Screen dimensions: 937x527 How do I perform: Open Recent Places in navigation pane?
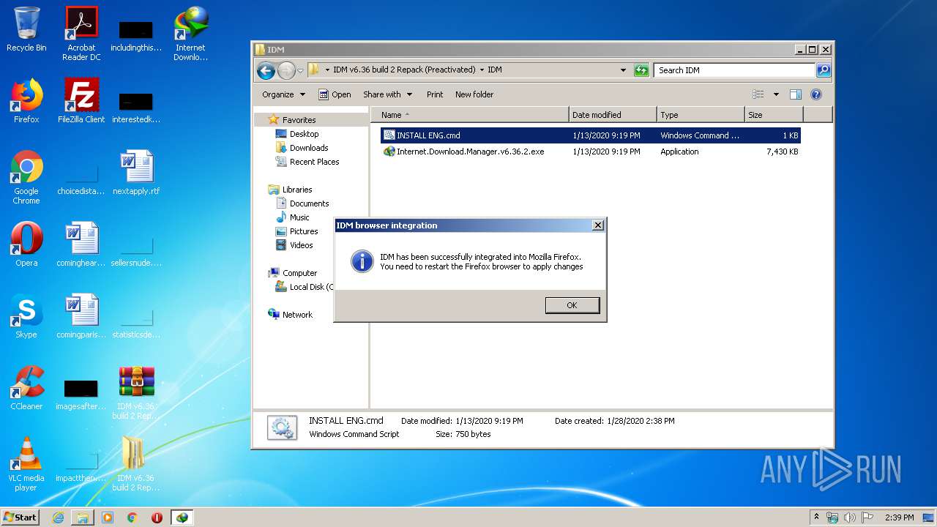(314, 162)
